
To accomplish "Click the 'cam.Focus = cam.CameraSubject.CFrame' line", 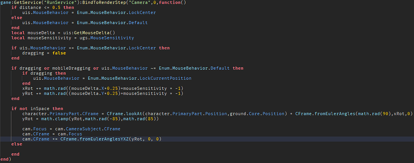I will pos(71,129).
